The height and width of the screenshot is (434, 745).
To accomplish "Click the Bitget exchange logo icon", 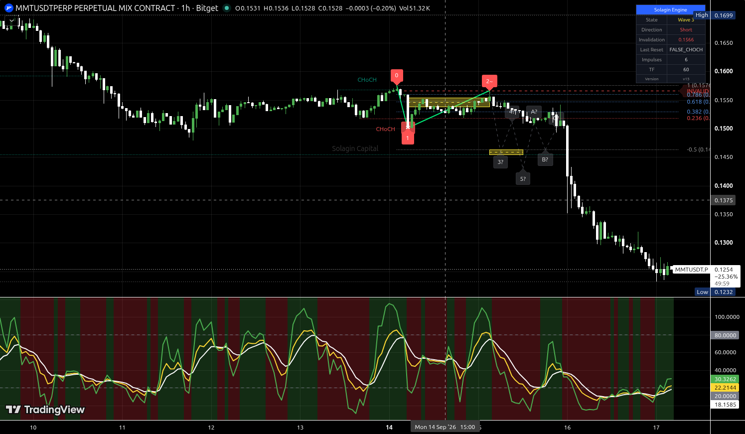I will [x=8, y=8].
